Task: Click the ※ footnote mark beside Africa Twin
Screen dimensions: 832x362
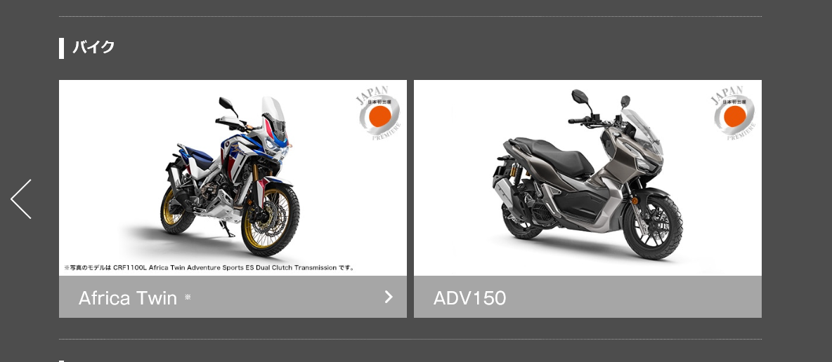Action: (188, 297)
